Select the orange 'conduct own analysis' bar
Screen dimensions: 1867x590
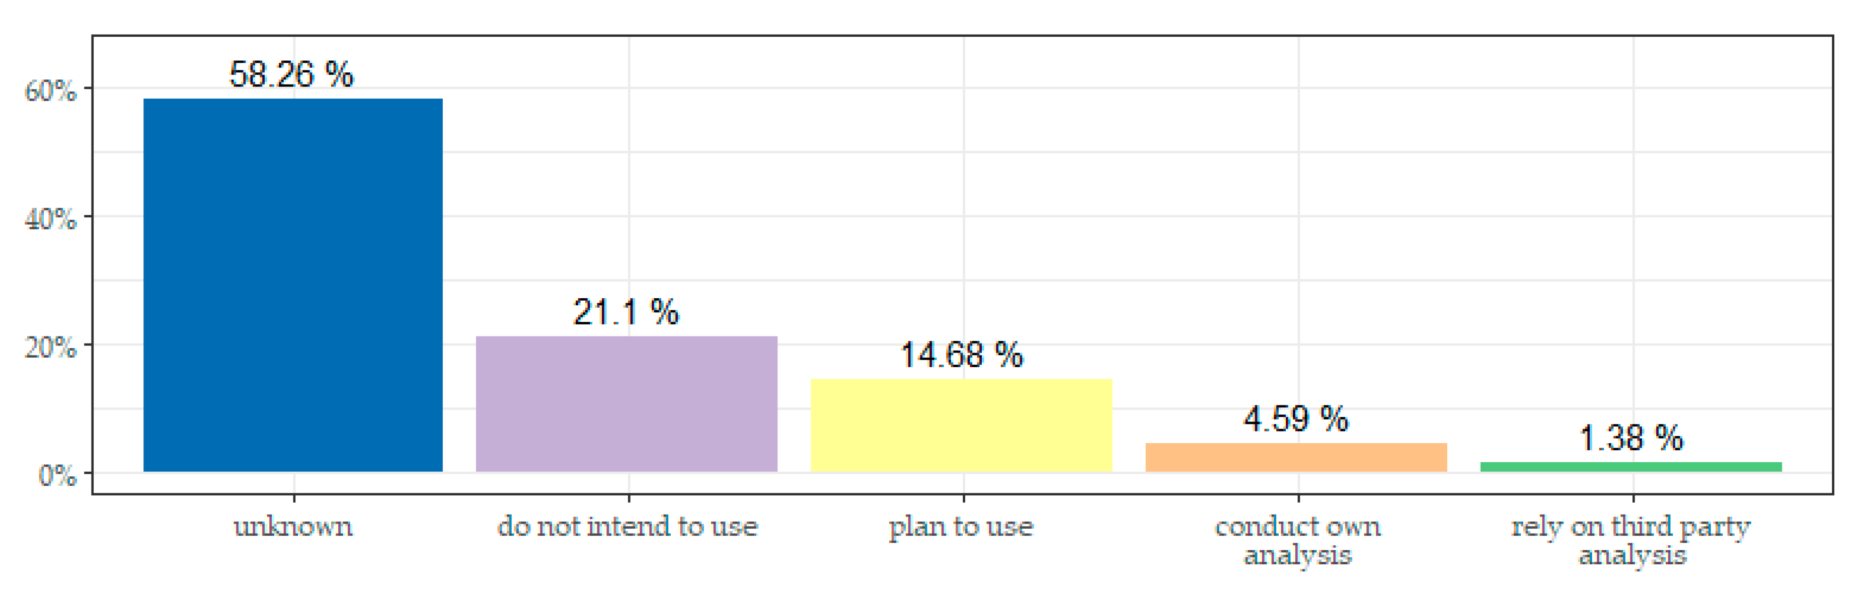[x=1296, y=457]
